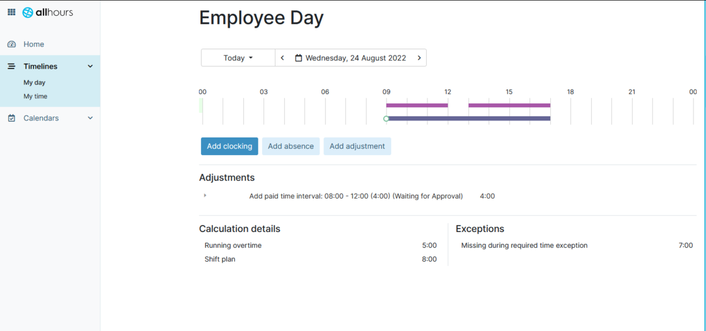Go to next day arrow
Viewport: 706px width, 331px height.
pos(419,58)
